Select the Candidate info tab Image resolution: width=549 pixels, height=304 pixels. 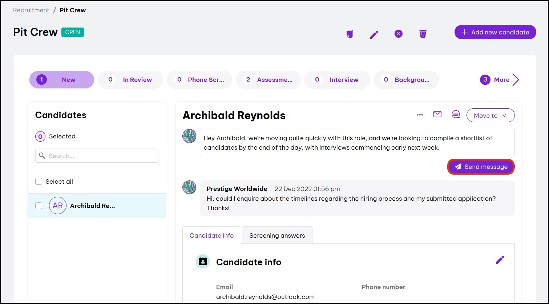[x=211, y=236]
